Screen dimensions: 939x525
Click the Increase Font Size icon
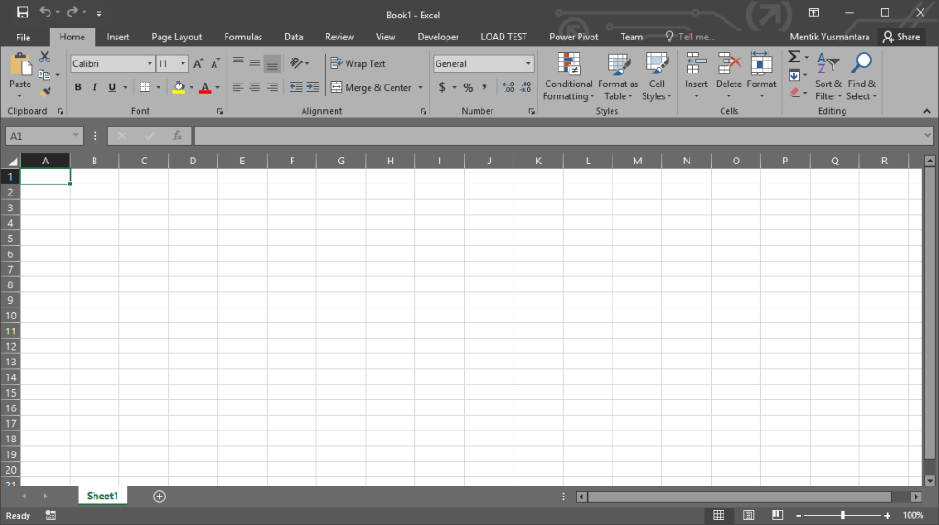click(198, 64)
